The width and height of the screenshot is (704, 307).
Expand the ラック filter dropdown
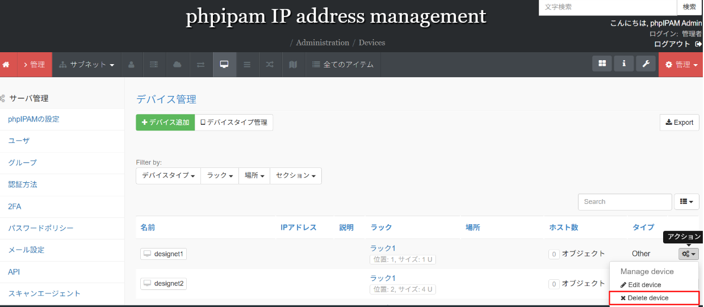click(220, 176)
